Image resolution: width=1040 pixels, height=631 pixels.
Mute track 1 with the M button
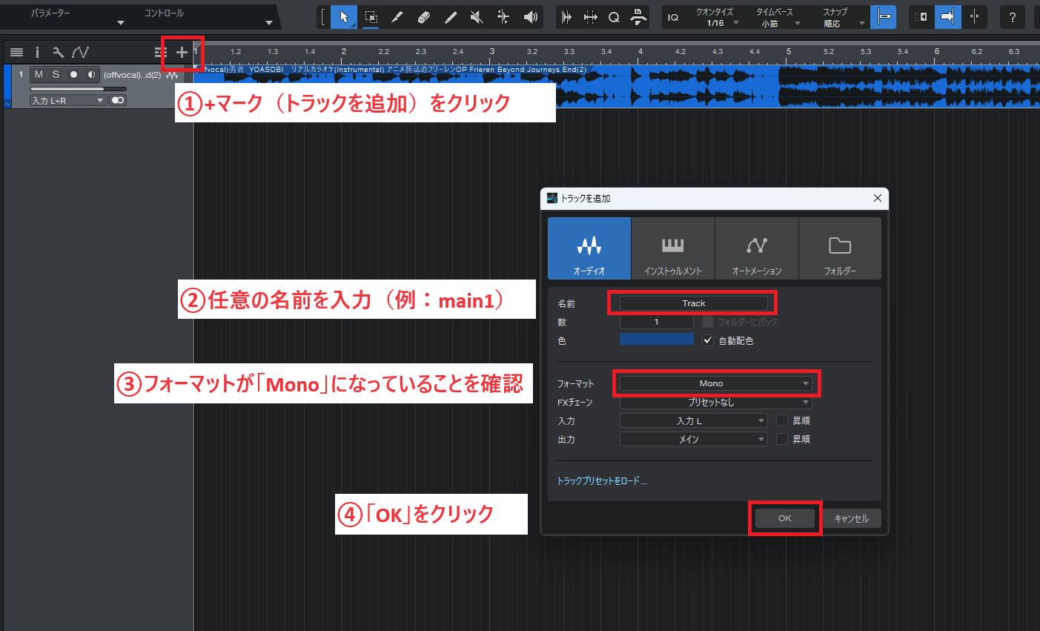[38, 74]
